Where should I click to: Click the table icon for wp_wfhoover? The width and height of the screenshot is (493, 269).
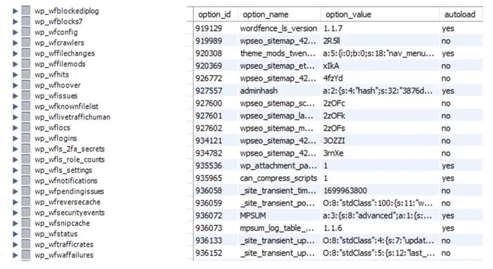[26, 85]
